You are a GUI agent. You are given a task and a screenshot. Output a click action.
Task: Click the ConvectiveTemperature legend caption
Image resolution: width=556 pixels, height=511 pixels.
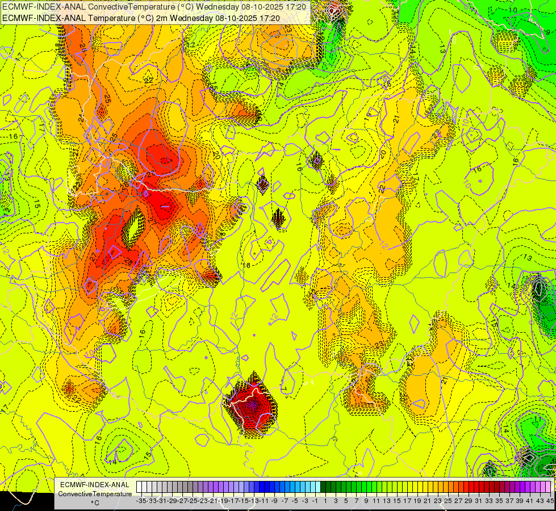pyautogui.click(x=95, y=493)
